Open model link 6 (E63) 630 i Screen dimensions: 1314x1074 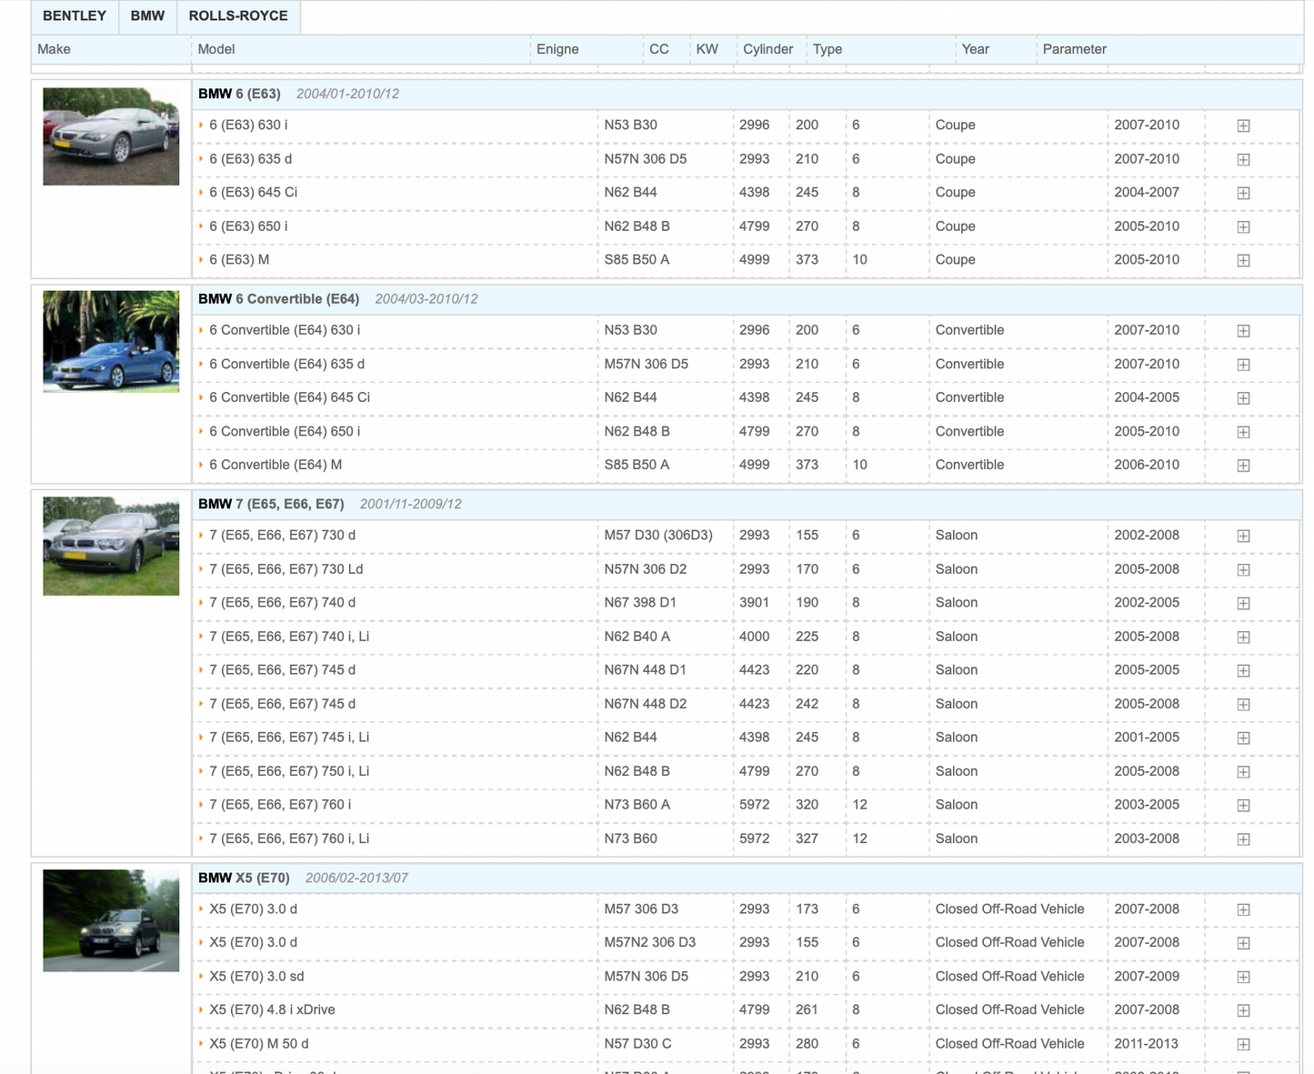pos(248,125)
